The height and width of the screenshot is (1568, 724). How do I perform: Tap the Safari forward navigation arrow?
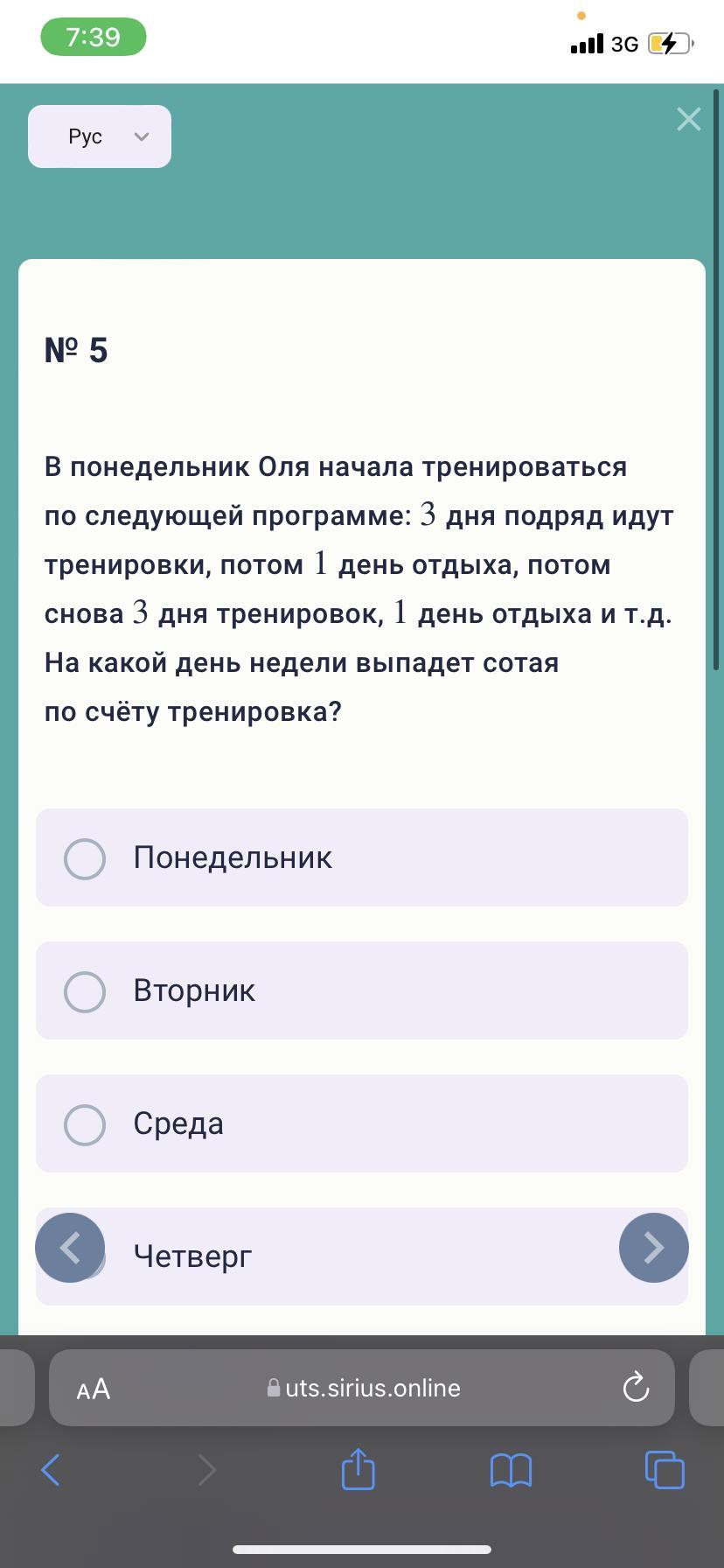coord(206,1470)
